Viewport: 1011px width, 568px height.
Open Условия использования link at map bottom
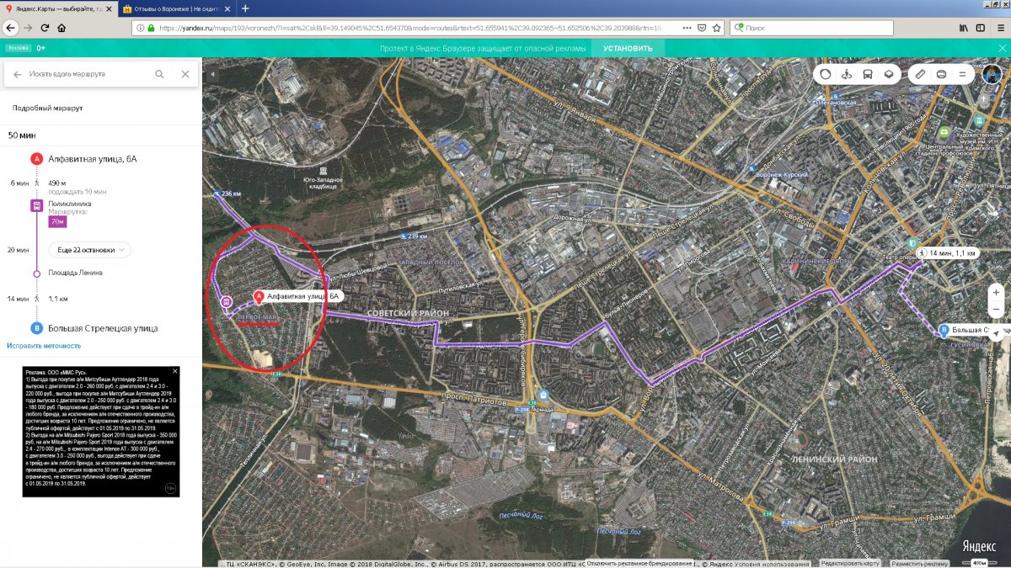772,563
